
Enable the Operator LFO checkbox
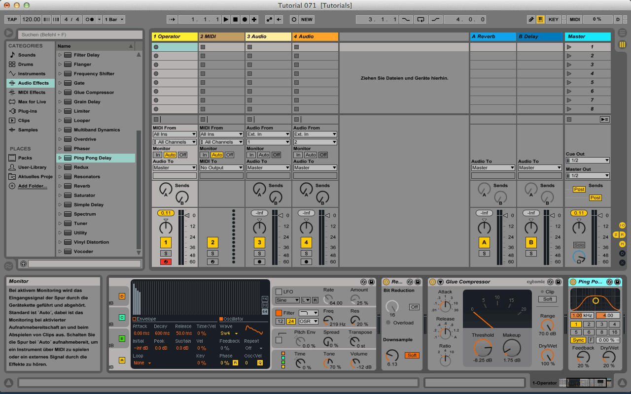[279, 292]
